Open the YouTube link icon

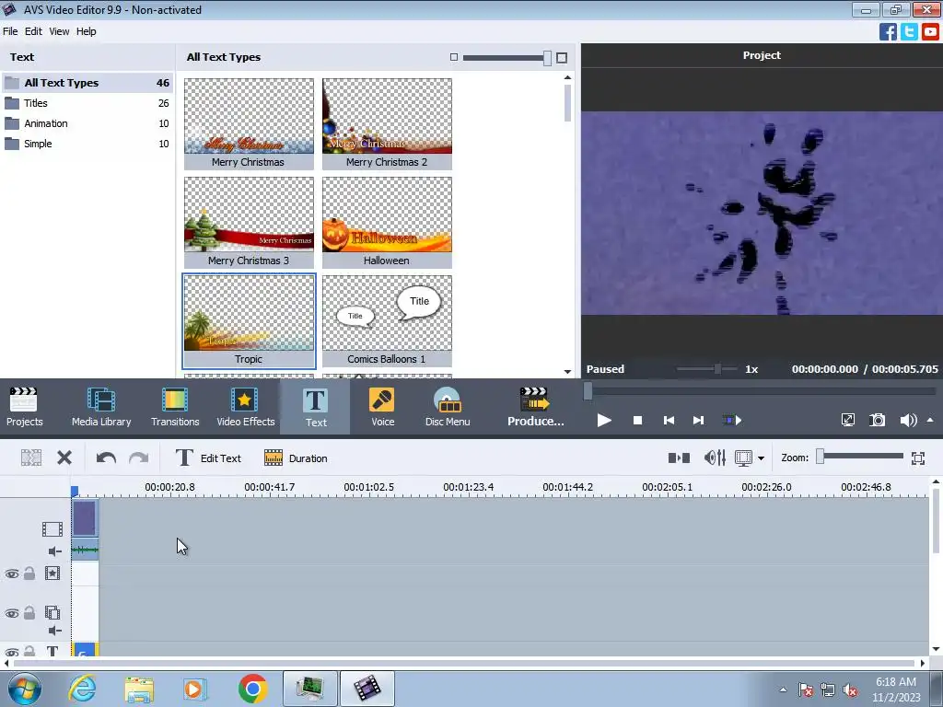[x=930, y=31]
